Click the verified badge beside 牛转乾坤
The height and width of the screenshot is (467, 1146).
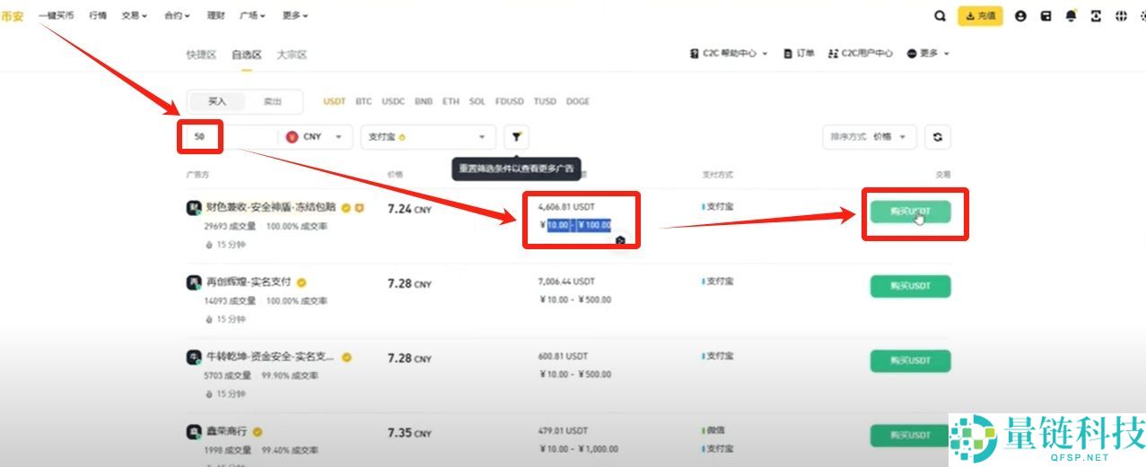(x=346, y=357)
